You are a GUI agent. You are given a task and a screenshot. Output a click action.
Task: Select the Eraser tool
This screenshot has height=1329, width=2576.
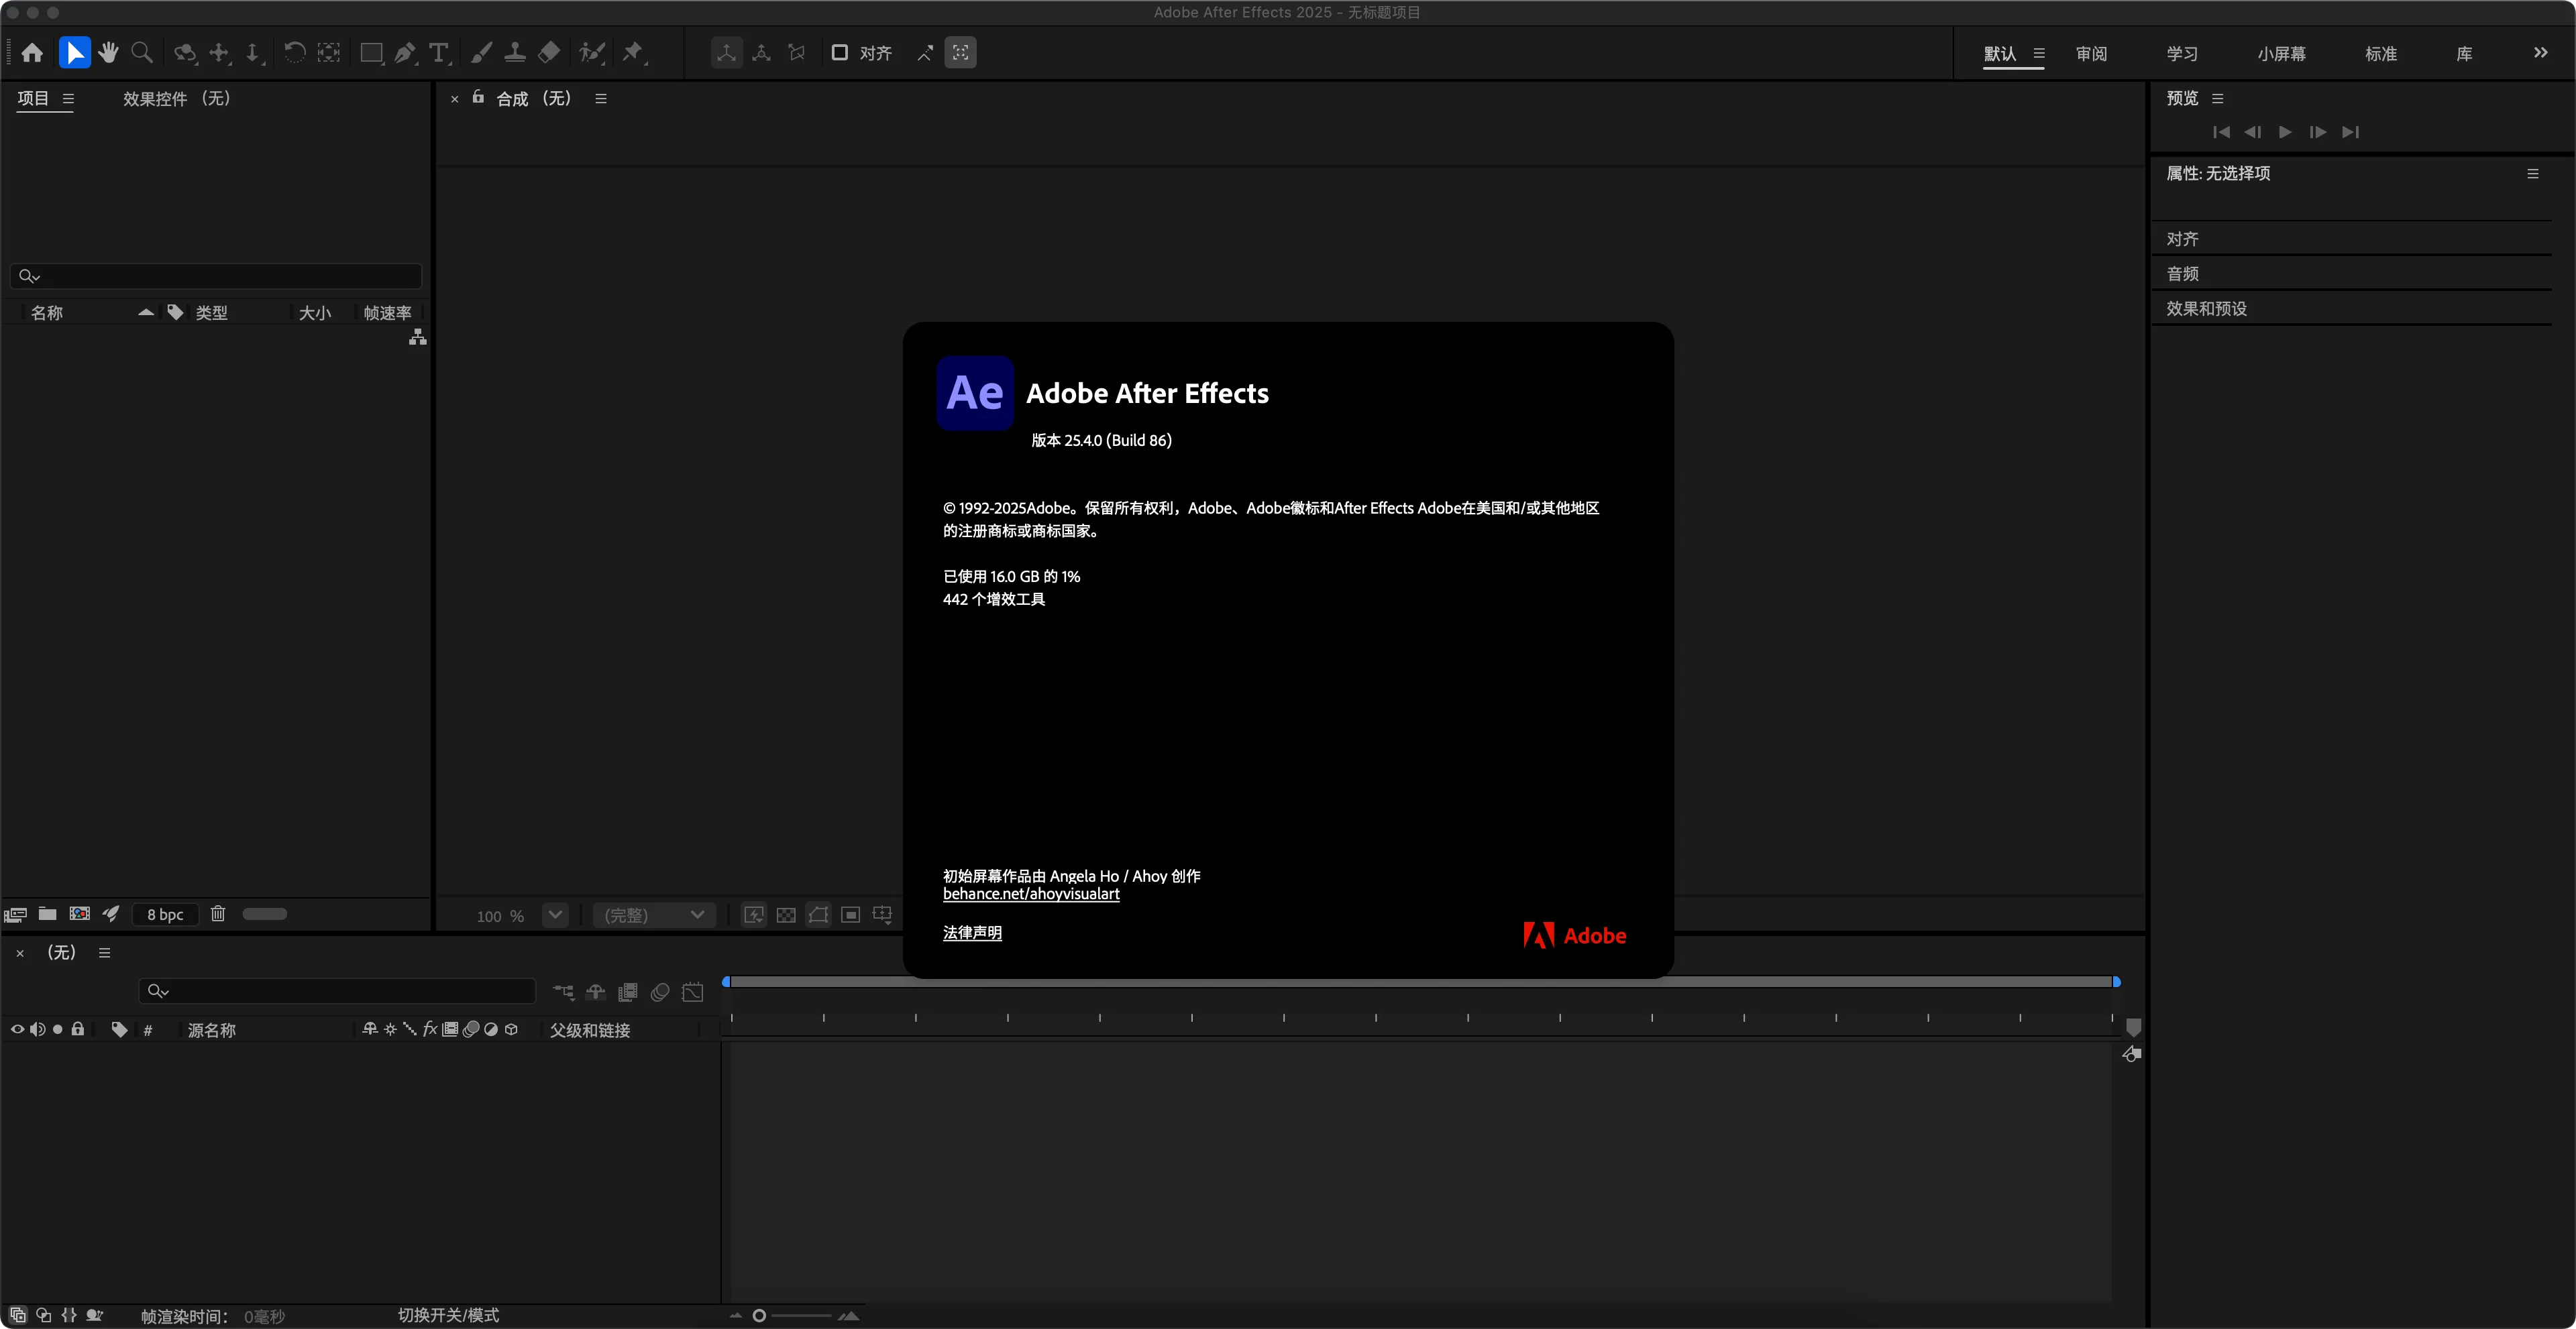coord(549,53)
